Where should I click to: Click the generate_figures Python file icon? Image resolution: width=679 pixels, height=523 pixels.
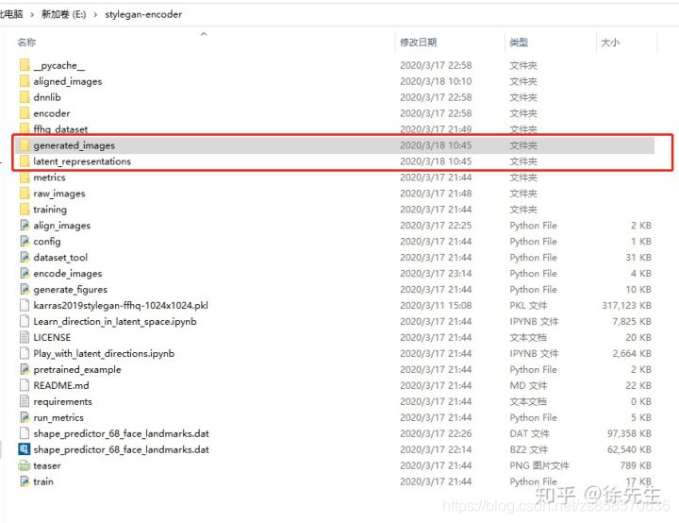pos(25,289)
